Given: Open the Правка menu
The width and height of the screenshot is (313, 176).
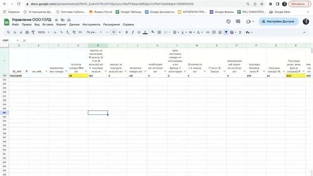Looking at the screenshot, I should (x=26, y=24).
